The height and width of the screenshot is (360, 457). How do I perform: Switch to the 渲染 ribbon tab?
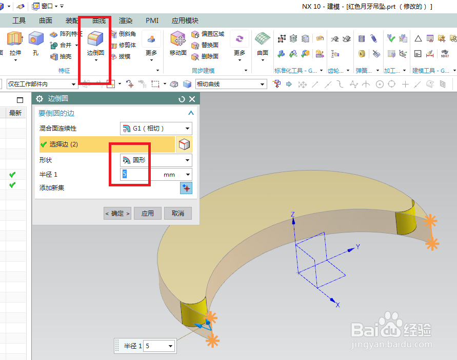click(x=126, y=20)
